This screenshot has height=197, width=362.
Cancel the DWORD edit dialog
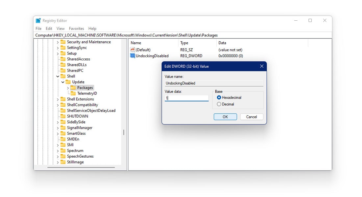252,117
